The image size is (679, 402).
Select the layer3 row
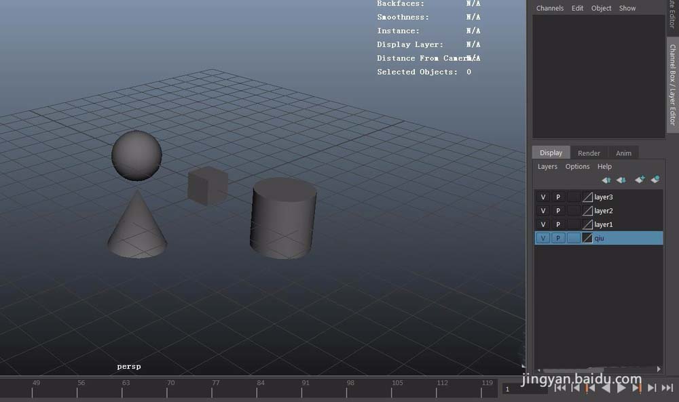coord(599,197)
